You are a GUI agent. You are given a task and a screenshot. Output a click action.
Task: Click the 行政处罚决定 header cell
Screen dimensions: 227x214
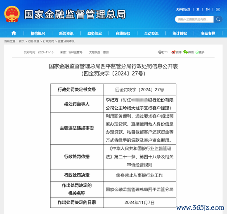tap(77, 175)
